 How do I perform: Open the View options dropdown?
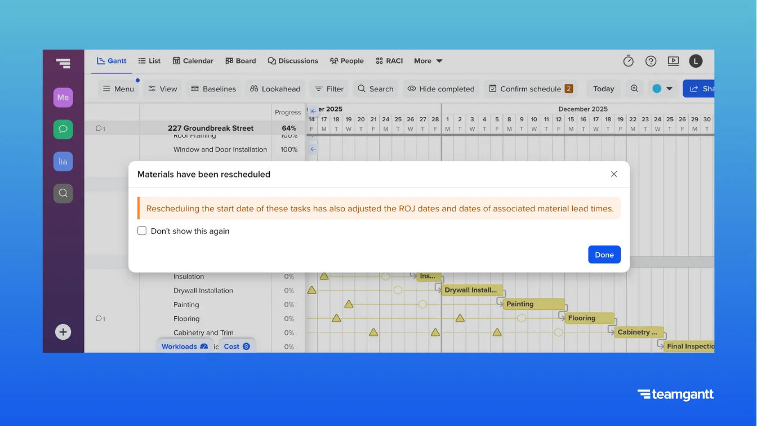click(x=162, y=88)
